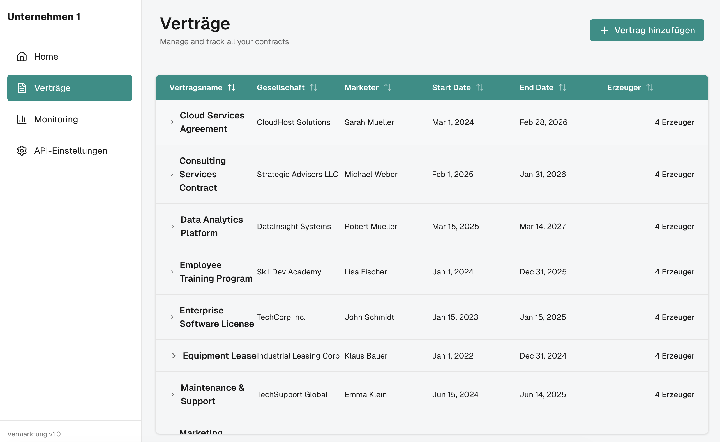Click the plus icon on Vertrag hinzufügen
This screenshot has width=720, height=442.
click(x=605, y=30)
